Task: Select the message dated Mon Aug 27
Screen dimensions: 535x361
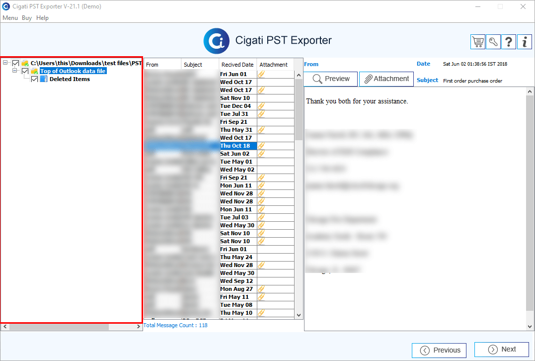Action: coord(219,289)
